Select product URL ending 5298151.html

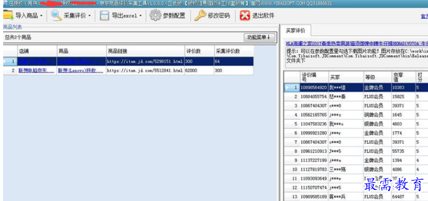click(145, 62)
